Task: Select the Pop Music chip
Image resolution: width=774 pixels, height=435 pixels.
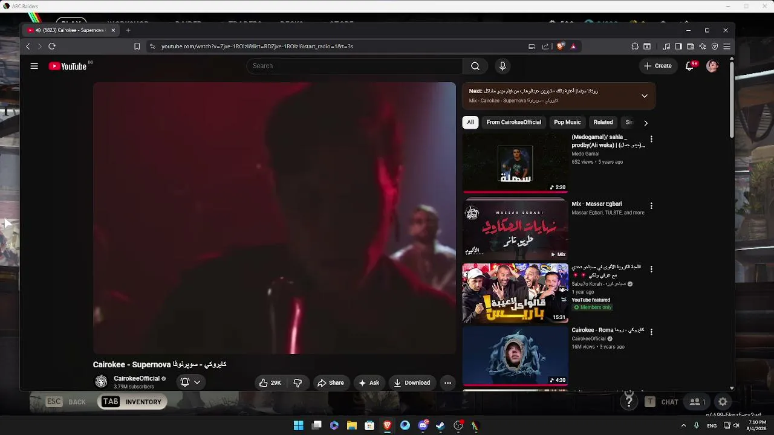Action: pos(567,122)
